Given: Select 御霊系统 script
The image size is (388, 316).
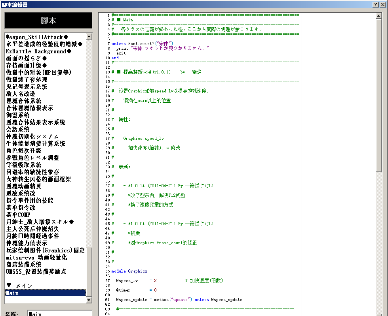Looking at the screenshot, I should coord(46,115).
